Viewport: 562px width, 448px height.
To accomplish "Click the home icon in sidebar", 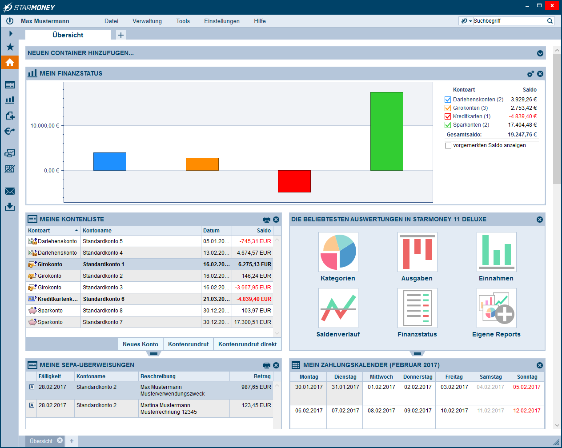I will coord(10,63).
